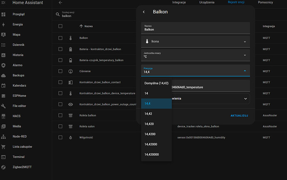Open the Zigbee2MQTT icon in sidebar
The width and height of the screenshot is (287, 180).
pyautogui.click(x=3, y=167)
